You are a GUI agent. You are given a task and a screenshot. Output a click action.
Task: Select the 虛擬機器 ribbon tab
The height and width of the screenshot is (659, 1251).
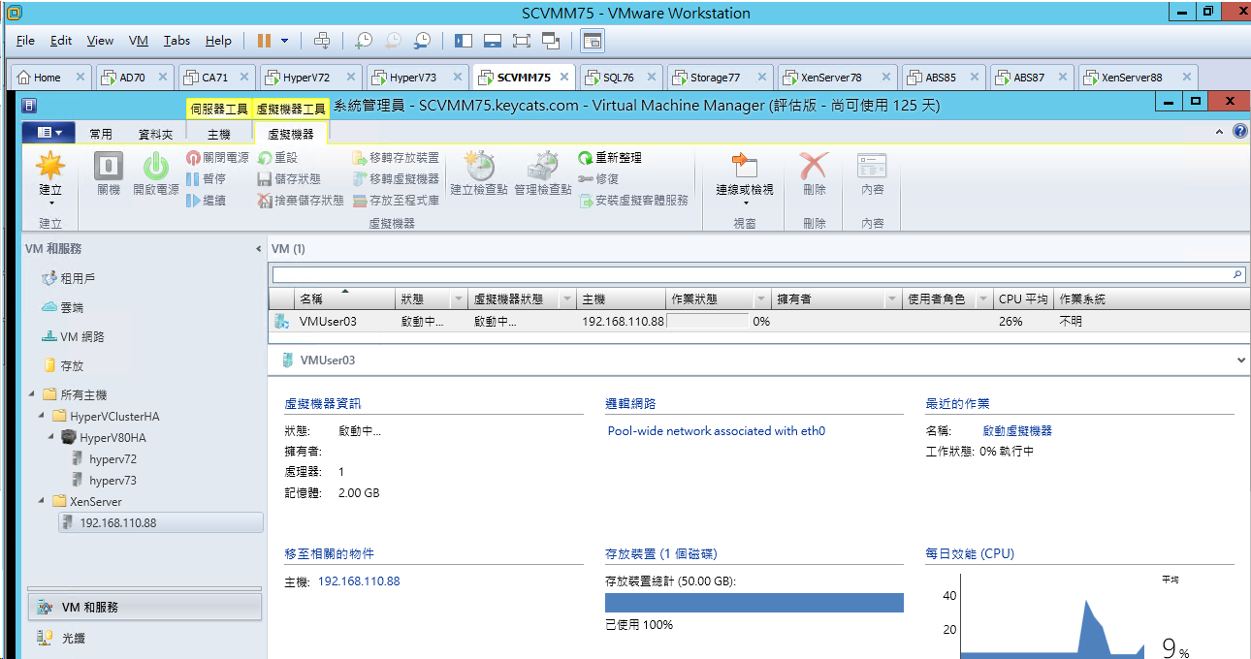pos(291,134)
